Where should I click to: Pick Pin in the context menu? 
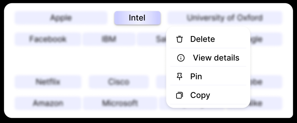point(196,76)
